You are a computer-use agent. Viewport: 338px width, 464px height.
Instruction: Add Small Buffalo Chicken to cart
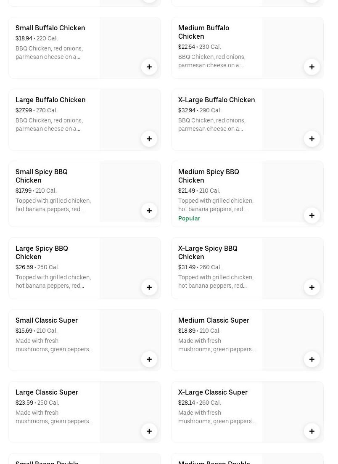[x=149, y=67]
